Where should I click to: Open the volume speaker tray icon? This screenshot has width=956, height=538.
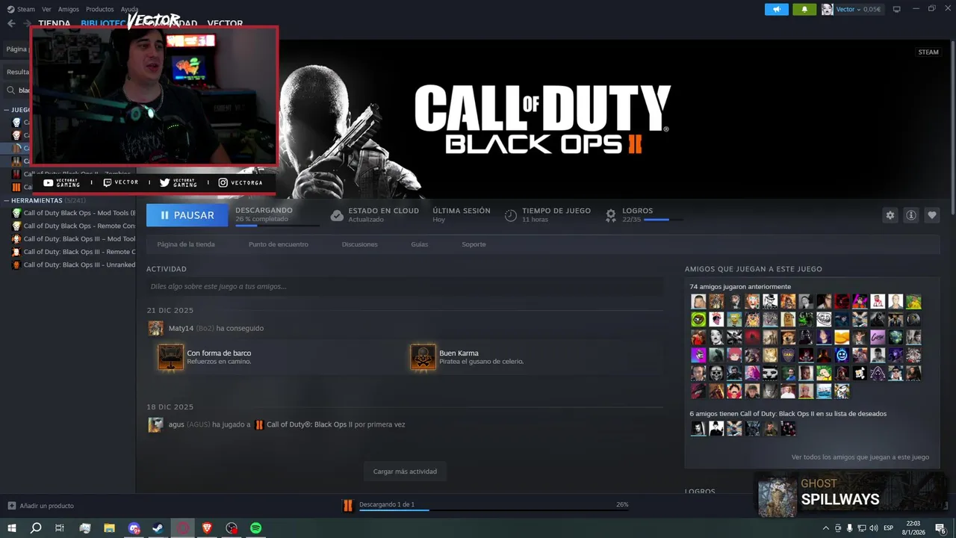point(874,528)
